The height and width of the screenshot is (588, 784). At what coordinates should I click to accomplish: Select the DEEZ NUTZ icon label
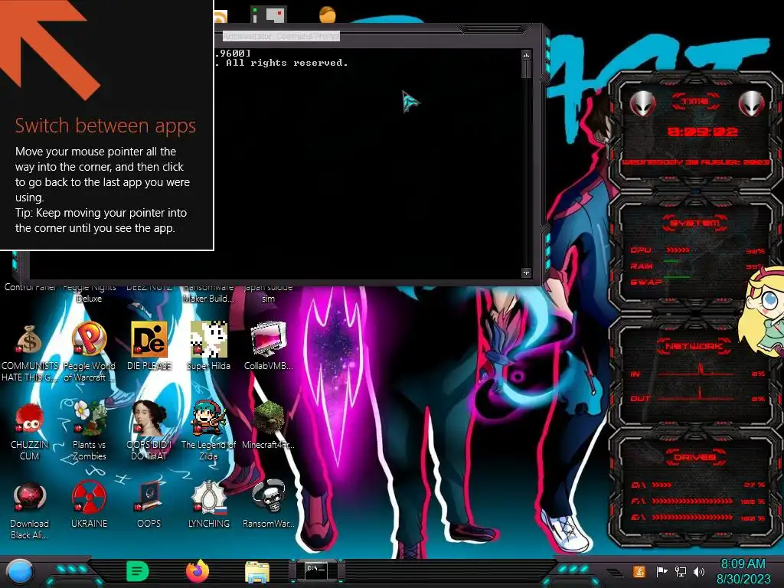pos(149,287)
